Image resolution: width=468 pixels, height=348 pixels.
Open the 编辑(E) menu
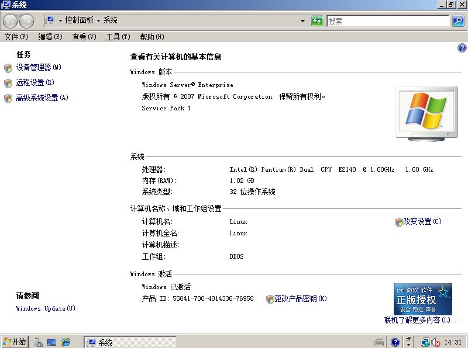click(x=50, y=37)
